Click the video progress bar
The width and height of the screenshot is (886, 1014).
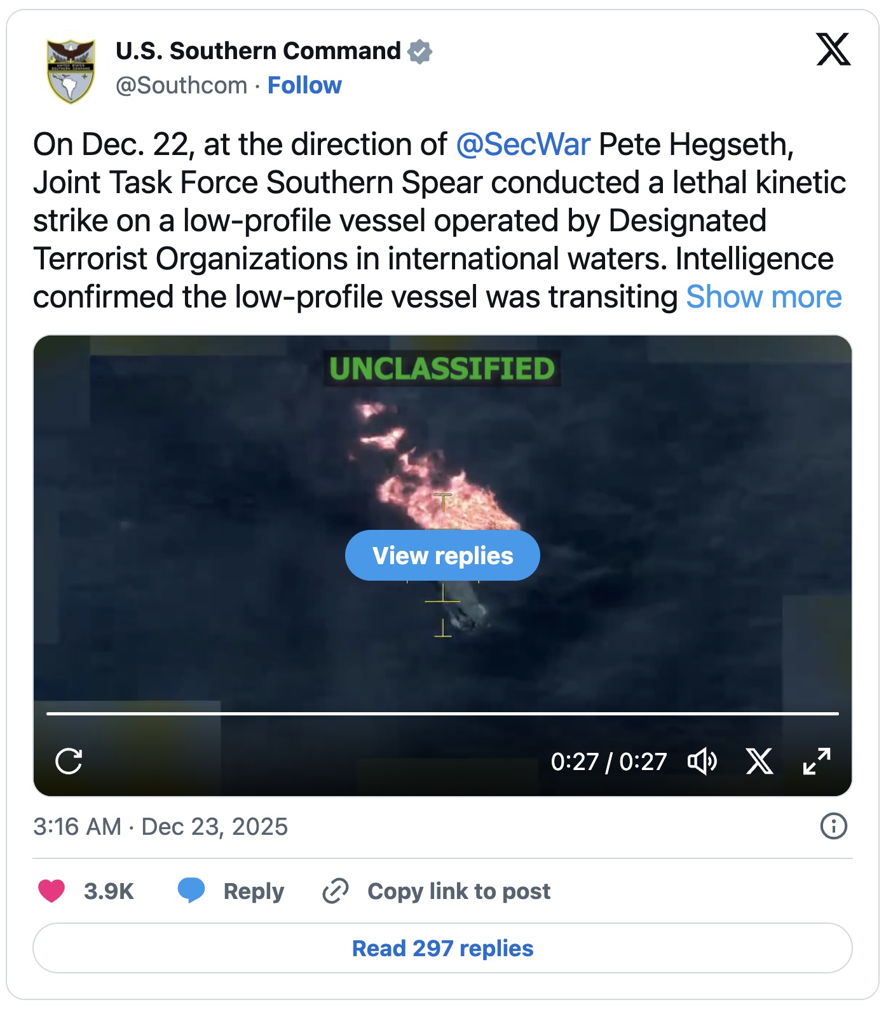pos(442,713)
